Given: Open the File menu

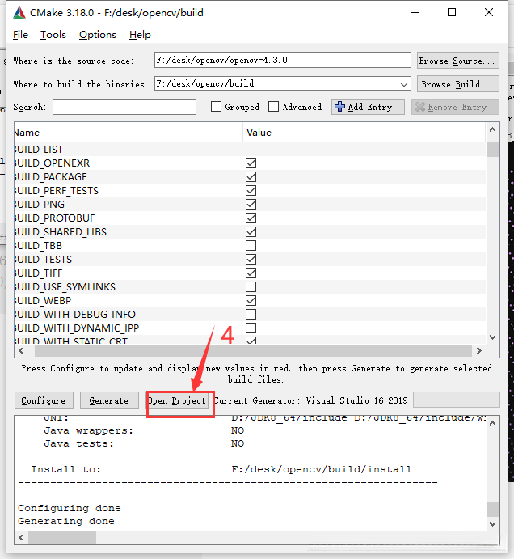Looking at the screenshot, I should pyautogui.click(x=20, y=35).
